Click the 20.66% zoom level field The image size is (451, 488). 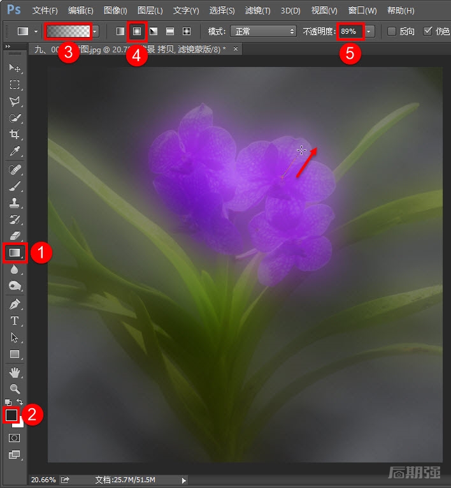(43, 480)
